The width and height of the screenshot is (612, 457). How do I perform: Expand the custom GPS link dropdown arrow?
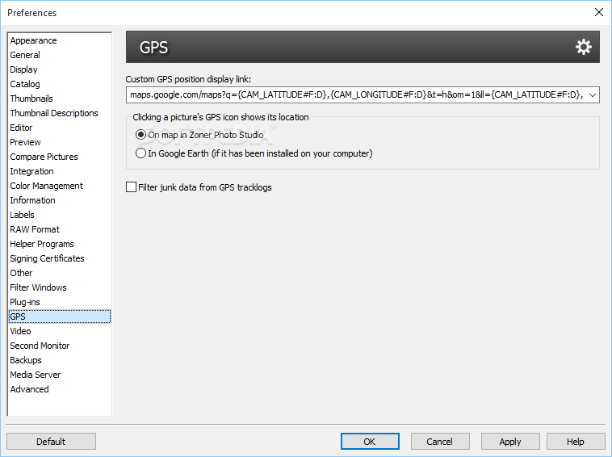coord(593,94)
